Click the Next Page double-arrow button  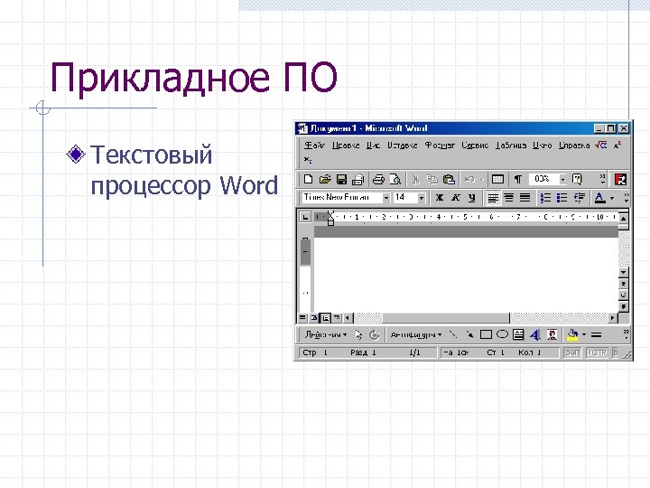[x=624, y=306]
